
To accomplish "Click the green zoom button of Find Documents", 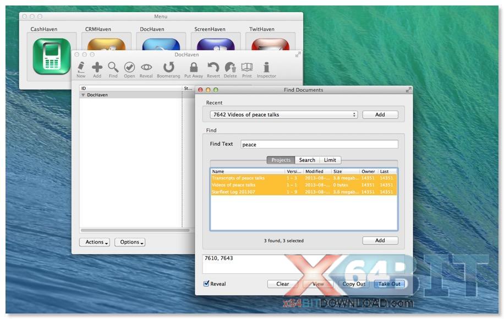I will 216,90.
